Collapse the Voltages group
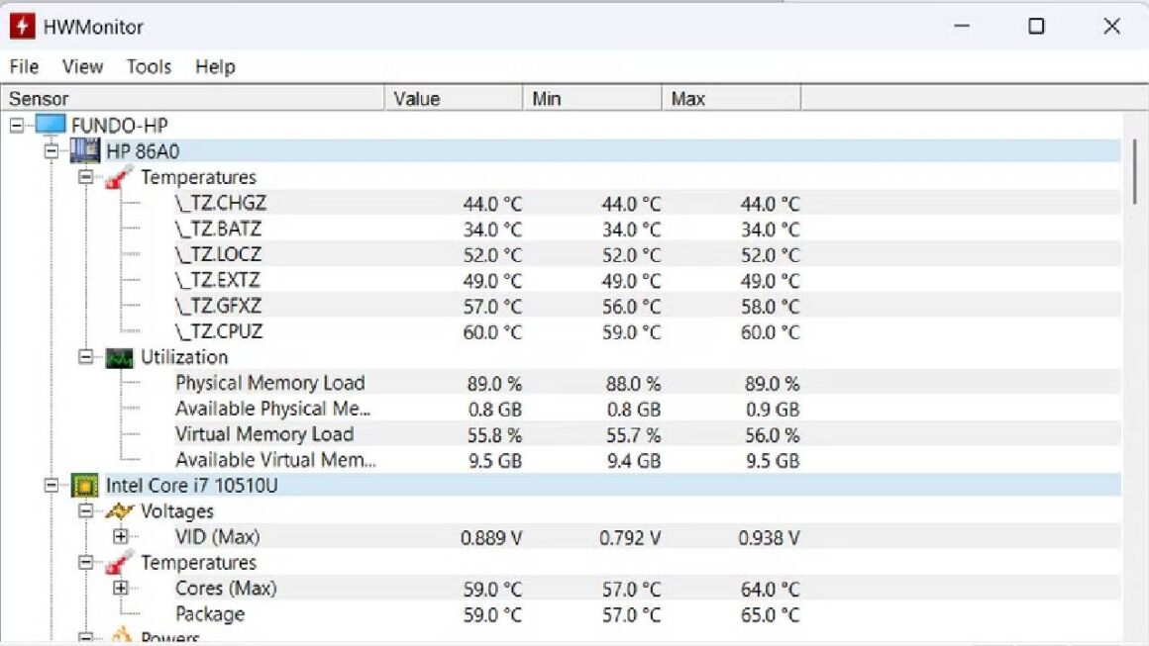Screen dimensions: 1149x646 86,510
